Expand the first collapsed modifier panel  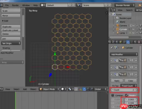[x=111, y=60]
